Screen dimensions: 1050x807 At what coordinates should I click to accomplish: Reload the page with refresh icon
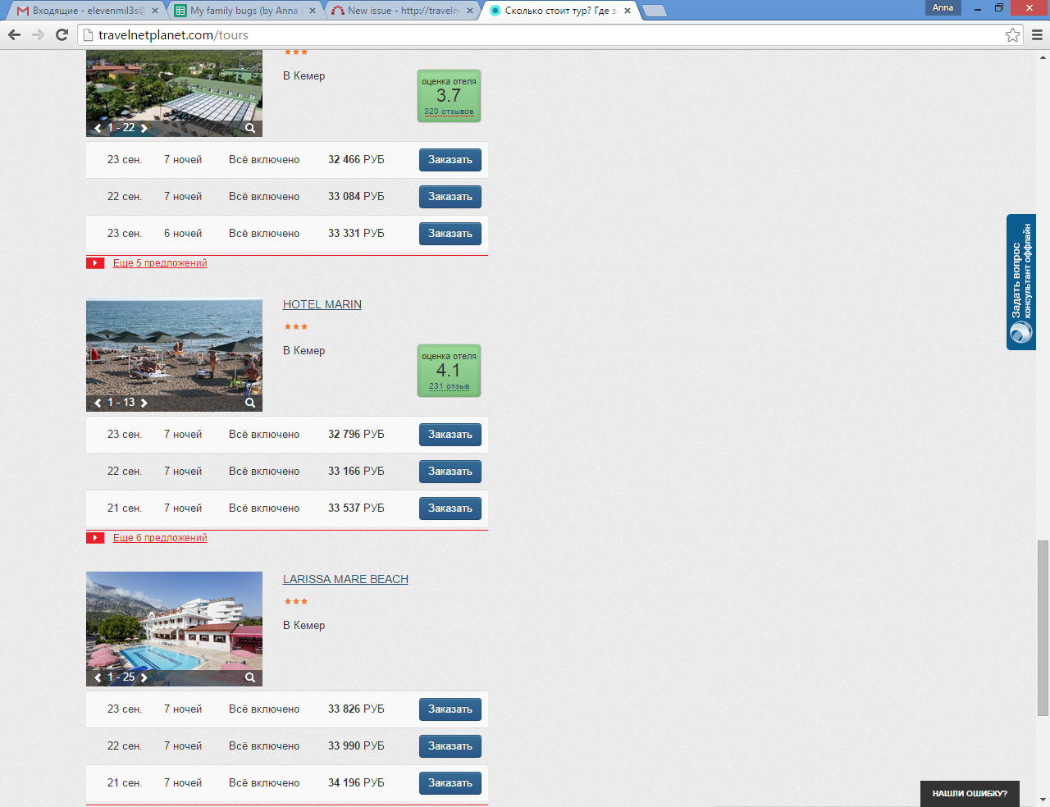pos(62,34)
